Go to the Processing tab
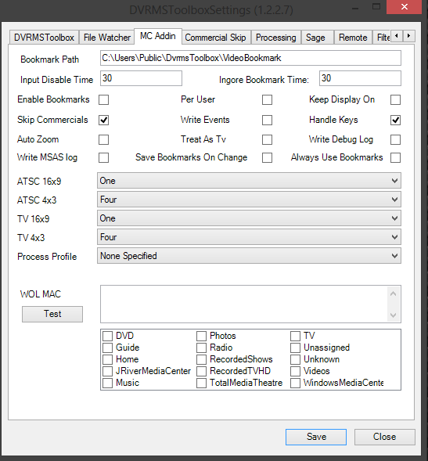Image resolution: width=428 pixels, height=461 pixels. [275, 38]
